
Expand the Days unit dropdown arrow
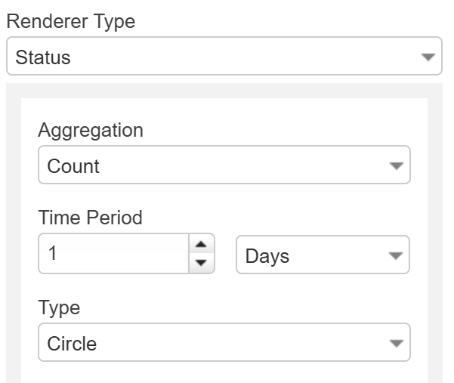[x=396, y=256]
